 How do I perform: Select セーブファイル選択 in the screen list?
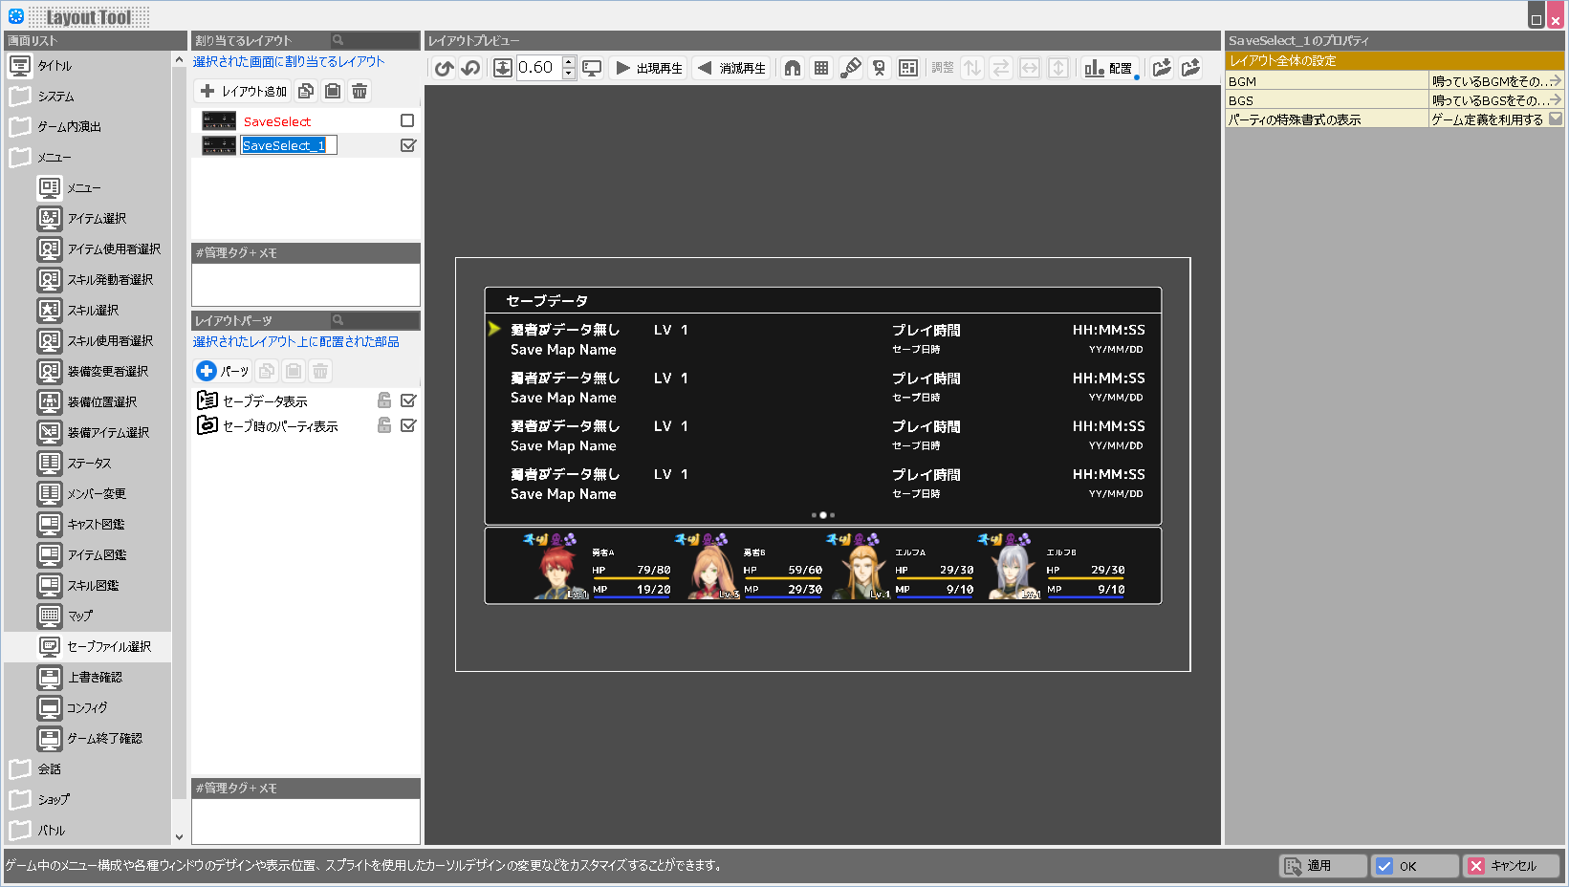pos(108,647)
